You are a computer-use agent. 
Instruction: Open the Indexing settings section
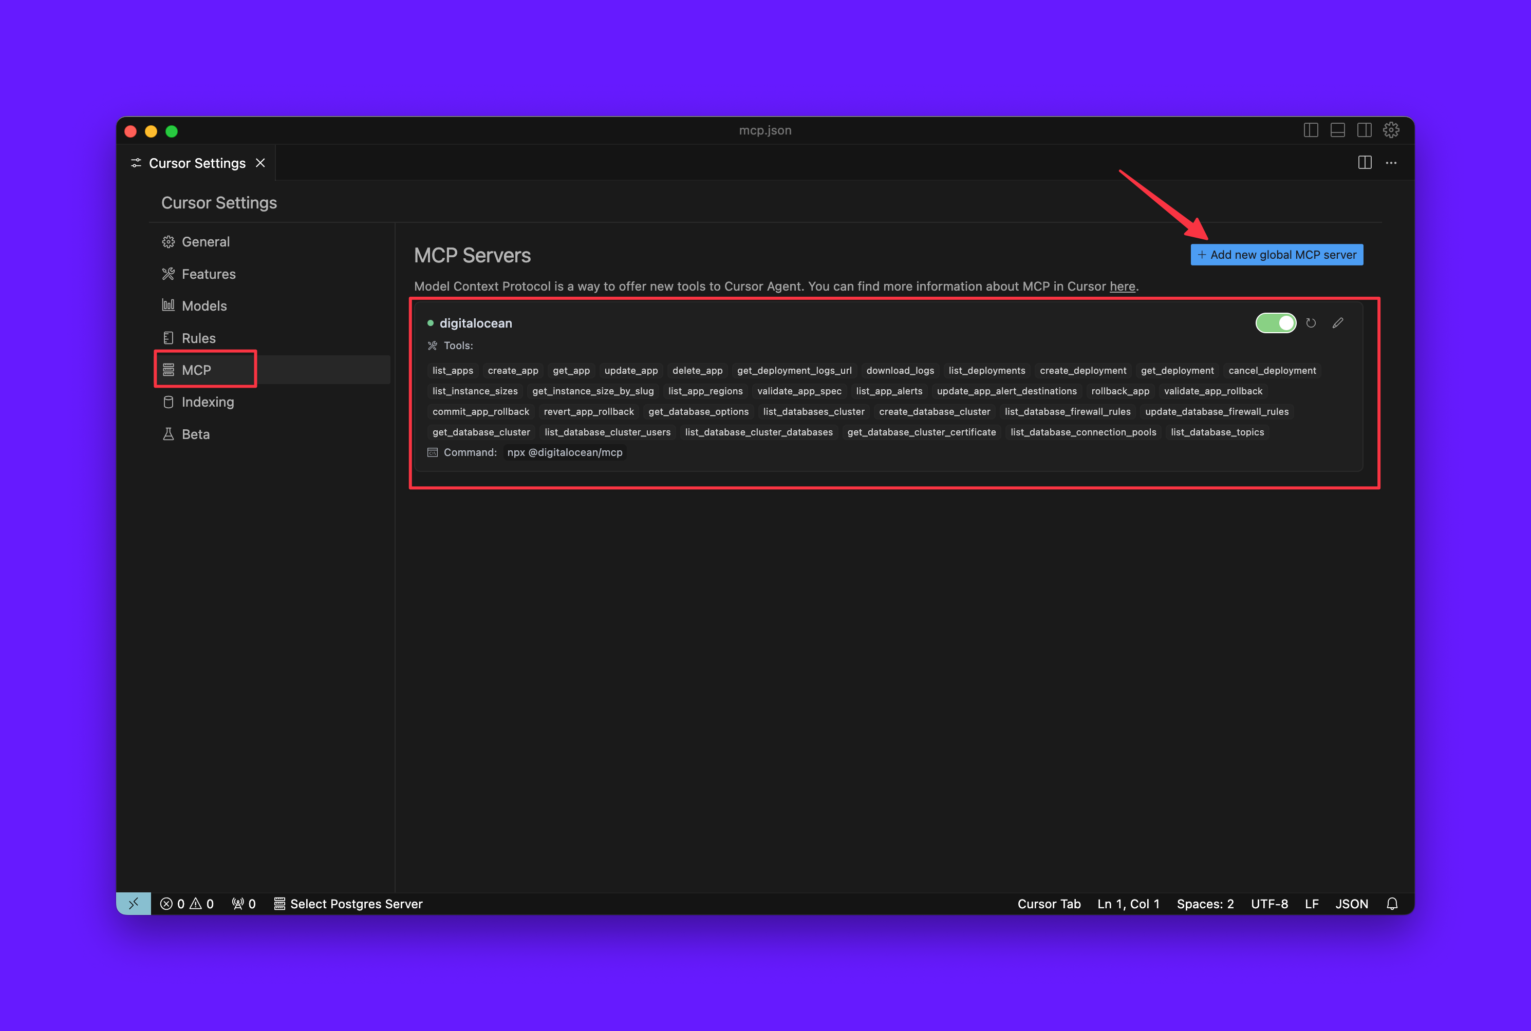(207, 402)
